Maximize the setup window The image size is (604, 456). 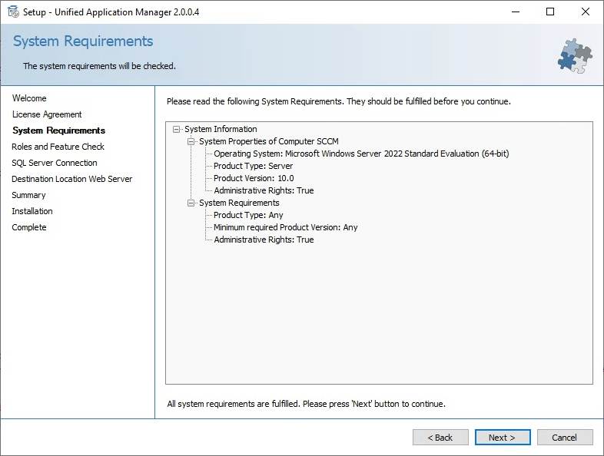pos(550,12)
